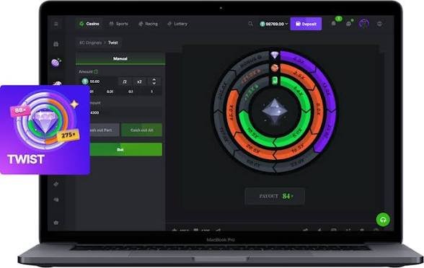
Task: Click the search magnifier icon
Action: coord(251,24)
